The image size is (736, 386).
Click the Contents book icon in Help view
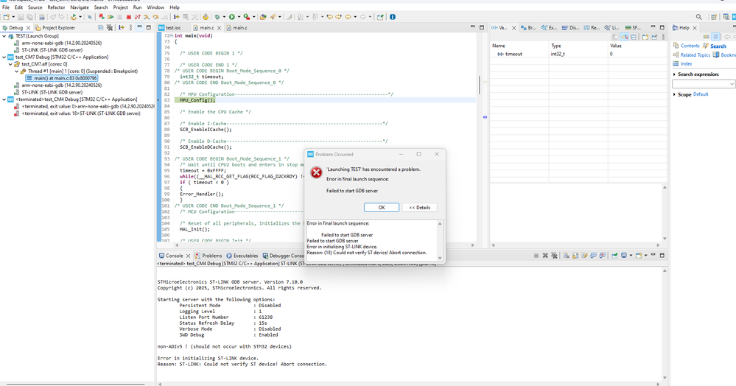click(x=676, y=46)
